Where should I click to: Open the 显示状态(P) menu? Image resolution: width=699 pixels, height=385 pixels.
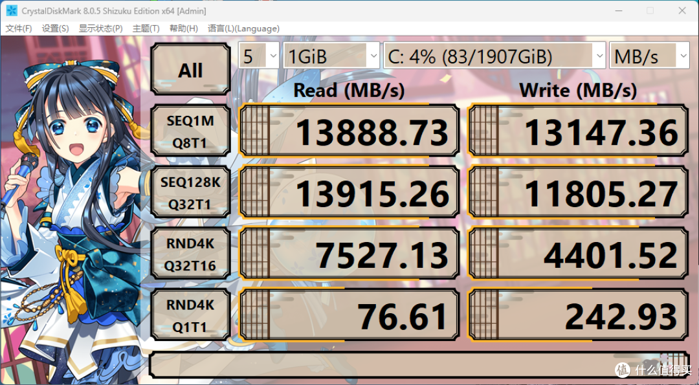click(101, 28)
